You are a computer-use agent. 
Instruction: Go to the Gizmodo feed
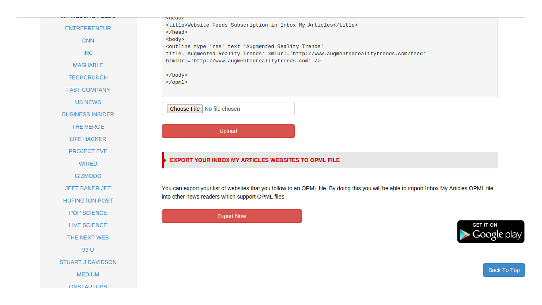click(88, 176)
